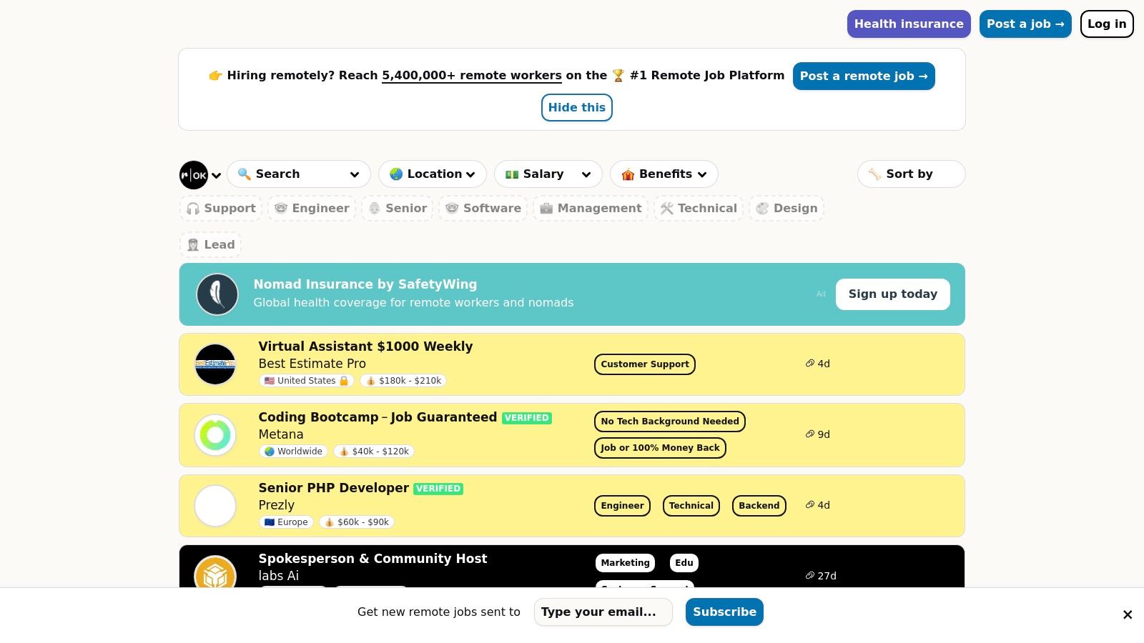Open the Sort by menu
1144x643 pixels.
910,174
